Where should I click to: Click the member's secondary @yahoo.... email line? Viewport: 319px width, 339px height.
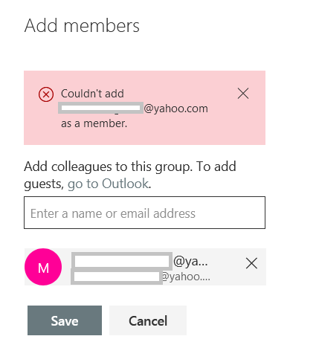(141, 277)
